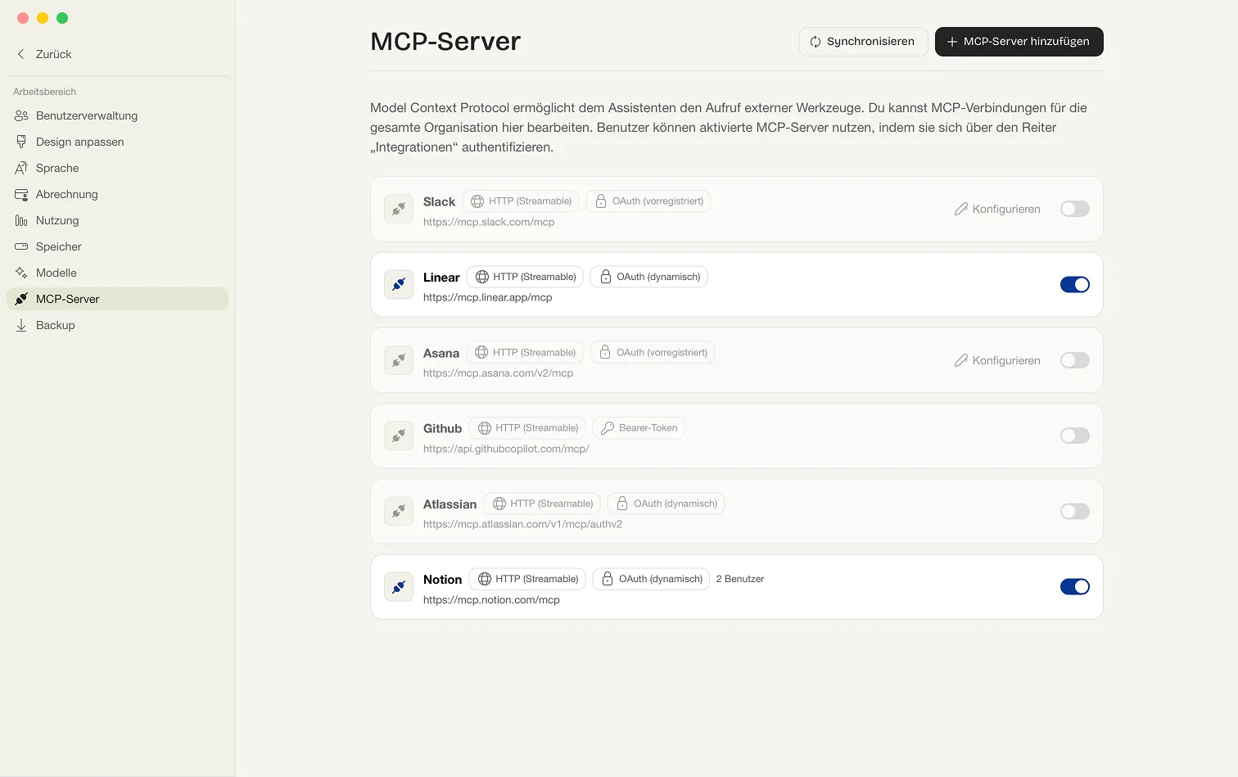Click the Linear server plug icon
Screen dimensions: 1238x777
click(x=399, y=284)
